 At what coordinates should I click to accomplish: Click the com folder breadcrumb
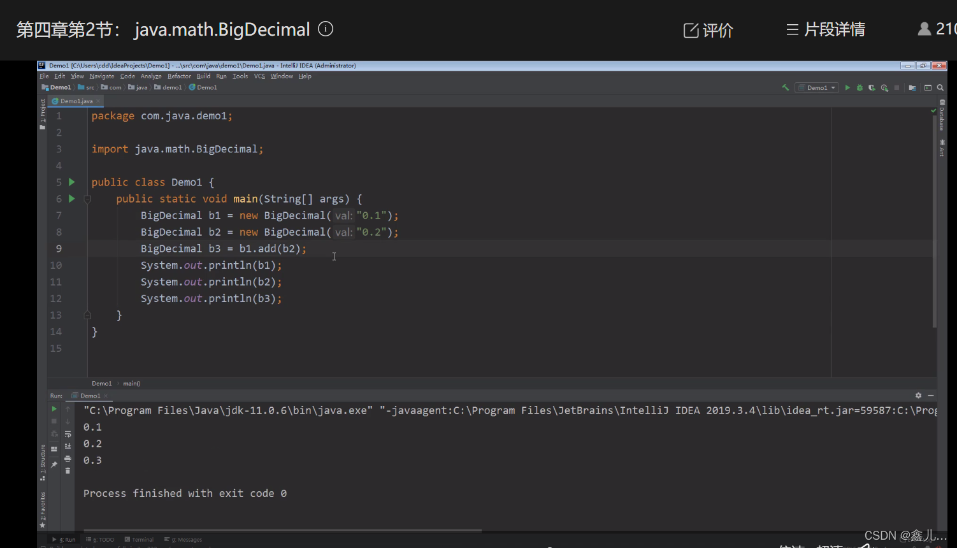pos(112,88)
